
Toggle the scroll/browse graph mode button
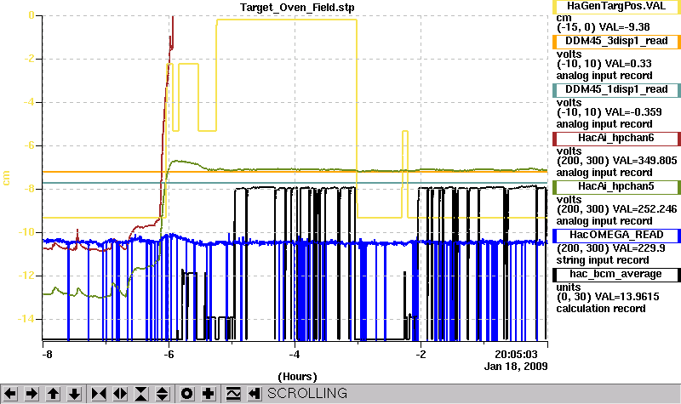(233, 394)
